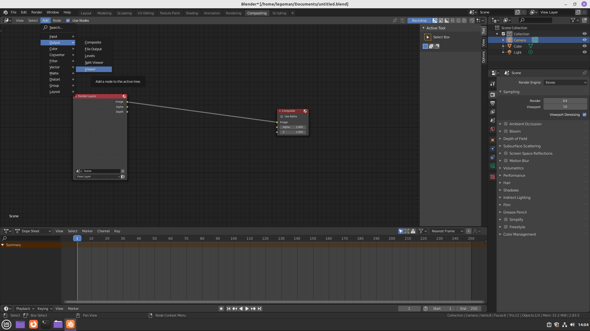Choose File Output from the submenu
Viewport: 590px width, 331px height.
pyautogui.click(x=93, y=49)
